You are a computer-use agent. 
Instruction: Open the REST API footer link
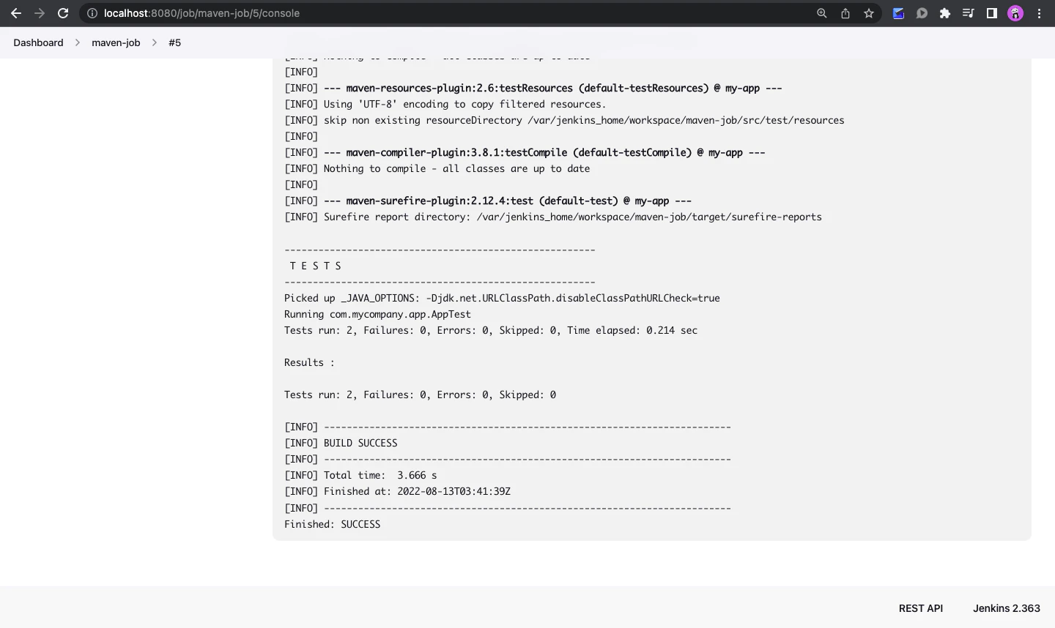(x=921, y=608)
